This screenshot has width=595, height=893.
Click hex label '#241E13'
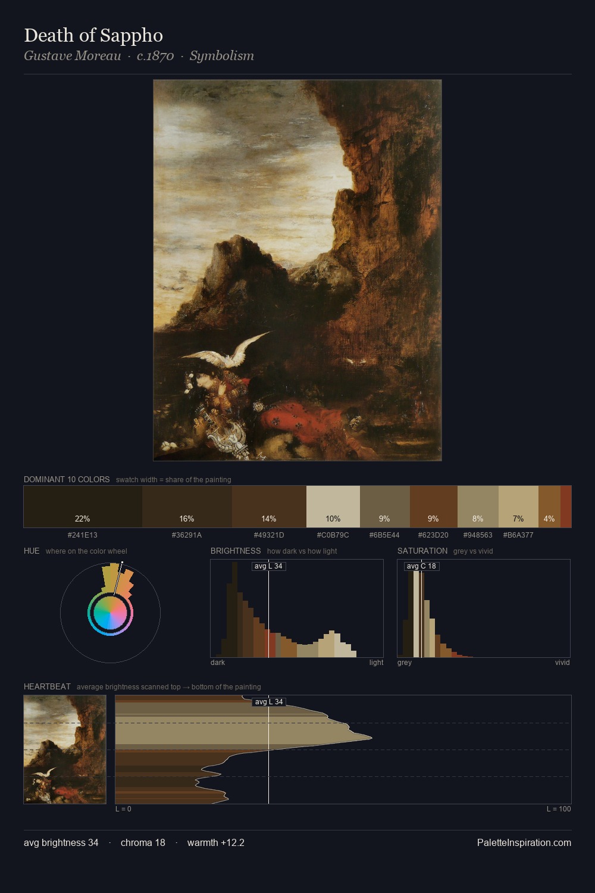[x=83, y=535]
